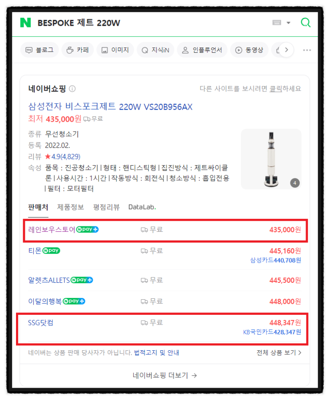This screenshot has width=330, height=400.
Task: Open the three-dot more options menu
Action: pos(307,50)
